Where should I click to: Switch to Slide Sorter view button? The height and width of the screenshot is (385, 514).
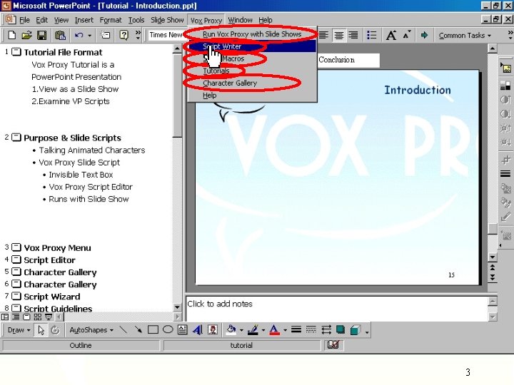coord(38,317)
